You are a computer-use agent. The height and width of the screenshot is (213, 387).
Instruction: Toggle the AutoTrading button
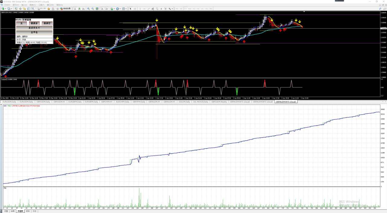point(66,9)
